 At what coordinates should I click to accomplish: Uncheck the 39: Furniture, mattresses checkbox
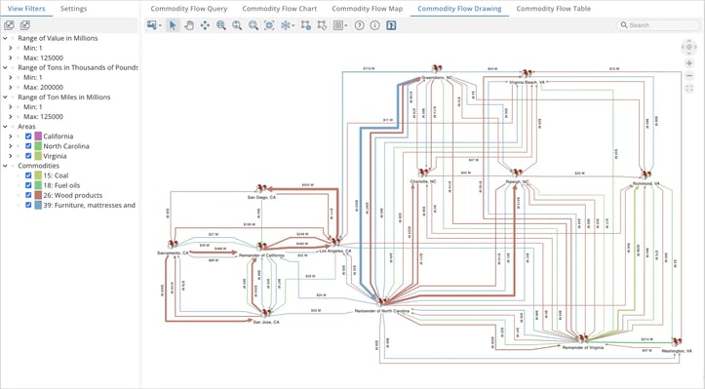click(28, 205)
